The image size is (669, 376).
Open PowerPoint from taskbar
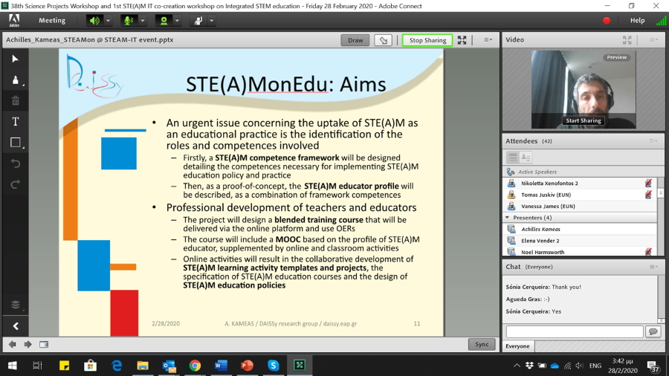pos(247,366)
